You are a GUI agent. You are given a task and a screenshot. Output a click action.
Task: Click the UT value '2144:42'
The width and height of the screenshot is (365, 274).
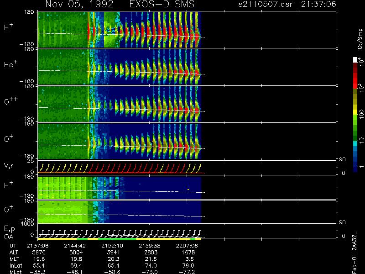tap(75, 246)
